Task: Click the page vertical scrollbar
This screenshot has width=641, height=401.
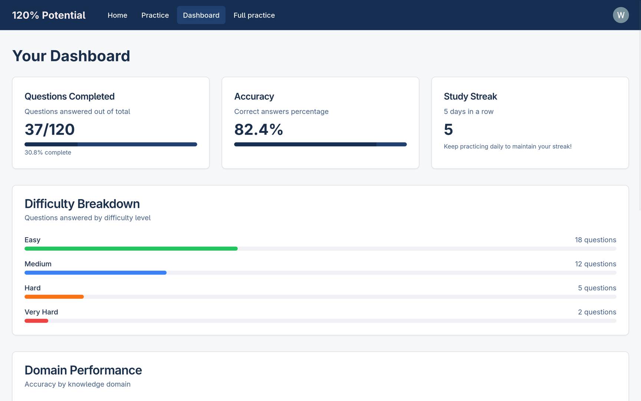Action: coord(639,121)
